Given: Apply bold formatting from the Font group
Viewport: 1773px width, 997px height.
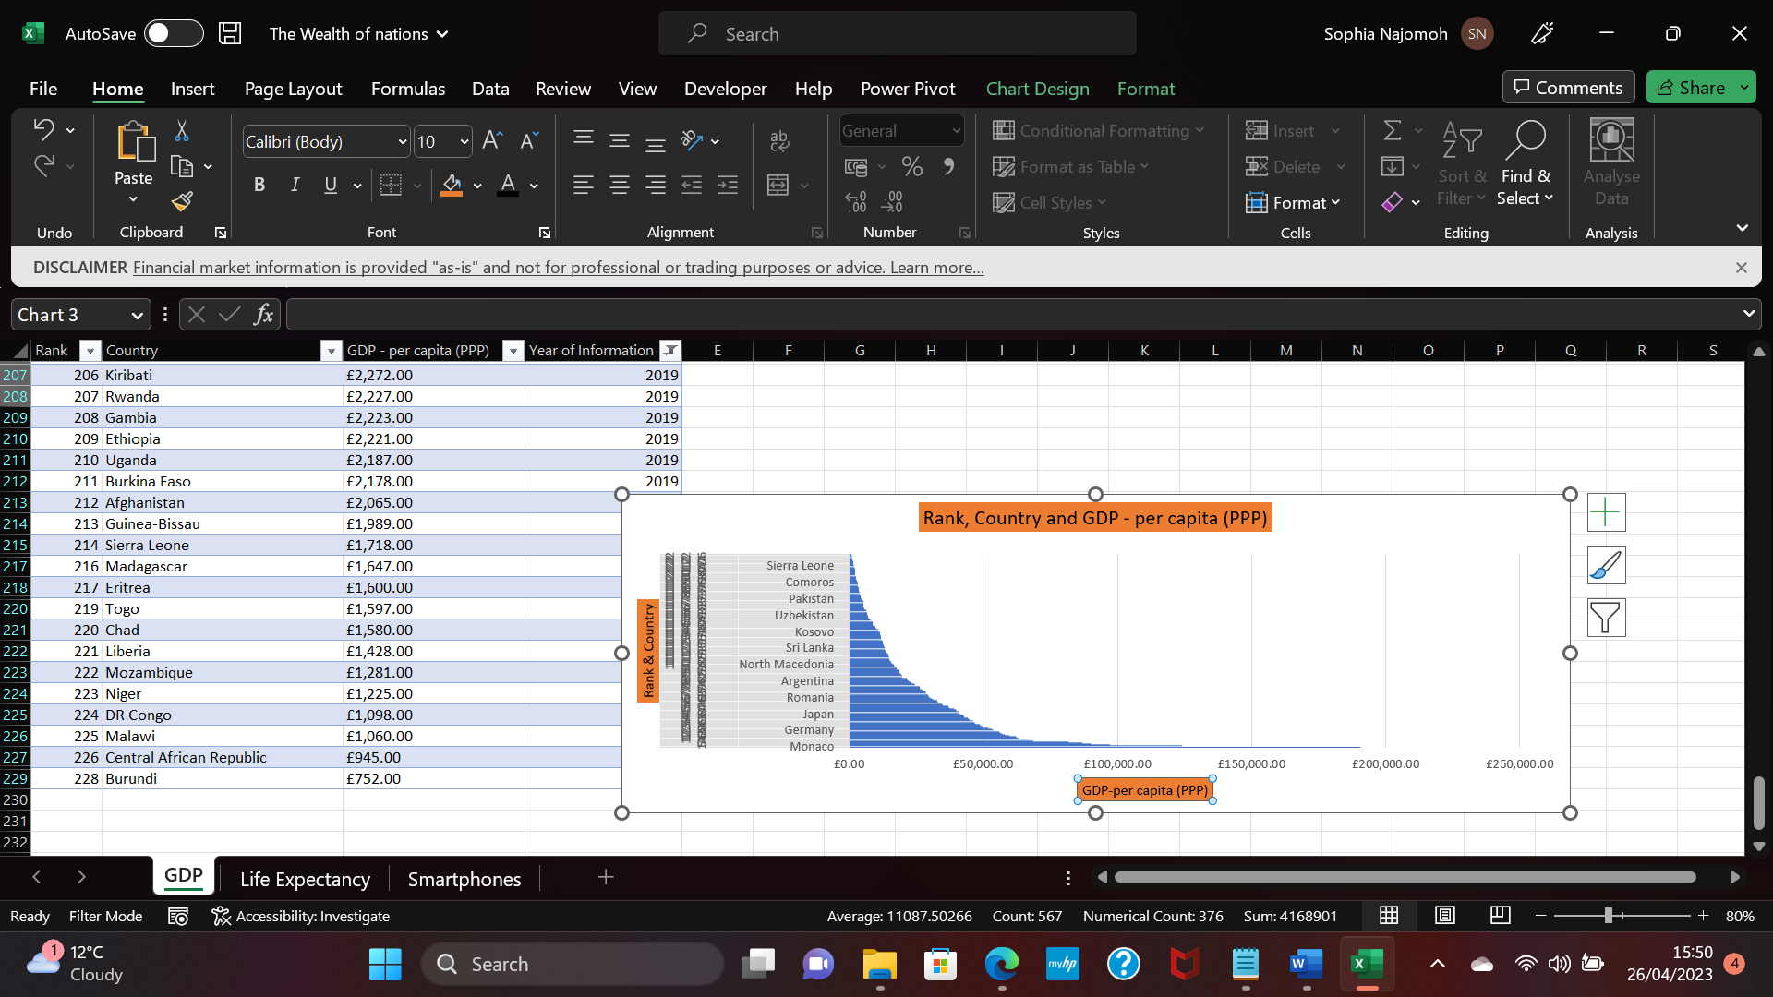Looking at the screenshot, I should (x=259, y=185).
